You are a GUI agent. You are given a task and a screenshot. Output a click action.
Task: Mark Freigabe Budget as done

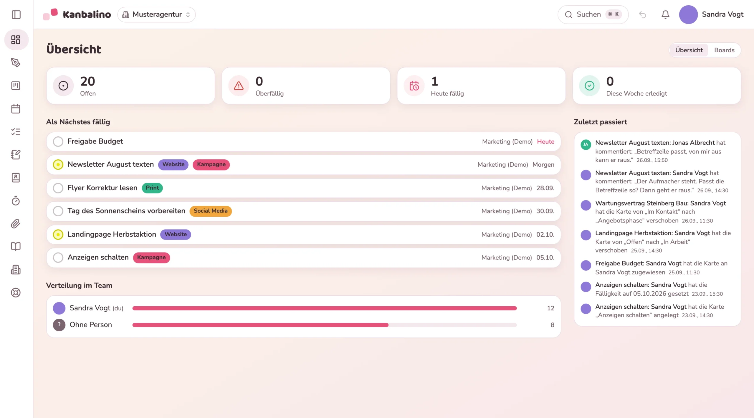pos(58,142)
